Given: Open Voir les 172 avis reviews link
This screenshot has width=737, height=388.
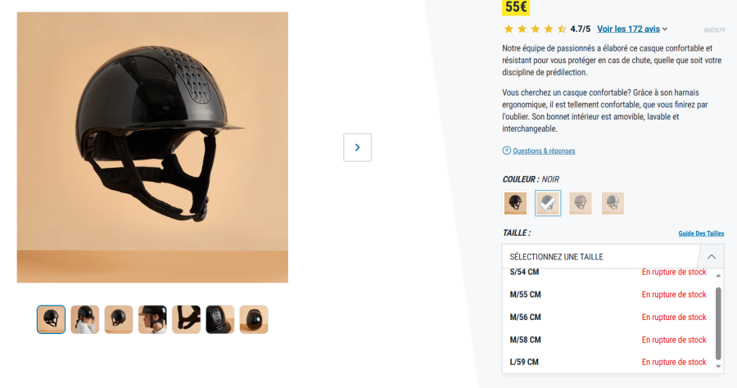Looking at the screenshot, I should [x=628, y=29].
